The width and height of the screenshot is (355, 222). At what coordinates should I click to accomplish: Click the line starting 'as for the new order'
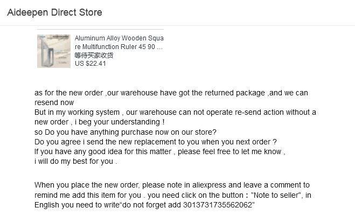point(171,93)
